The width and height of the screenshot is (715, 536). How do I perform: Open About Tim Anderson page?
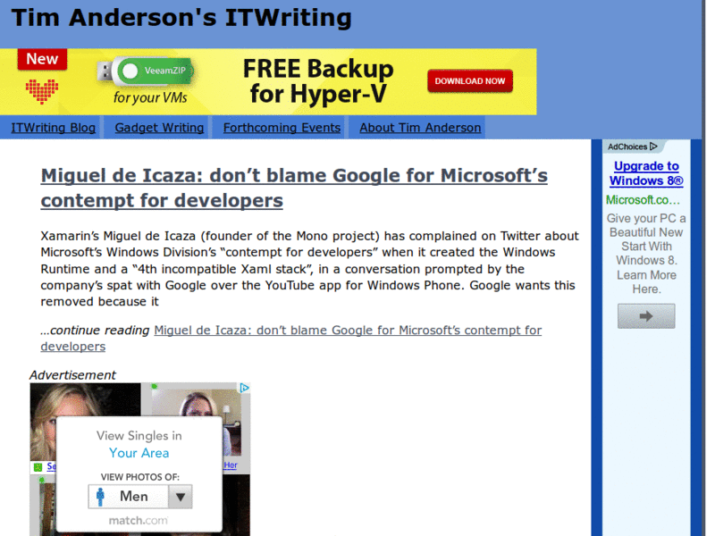click(420, 128)
